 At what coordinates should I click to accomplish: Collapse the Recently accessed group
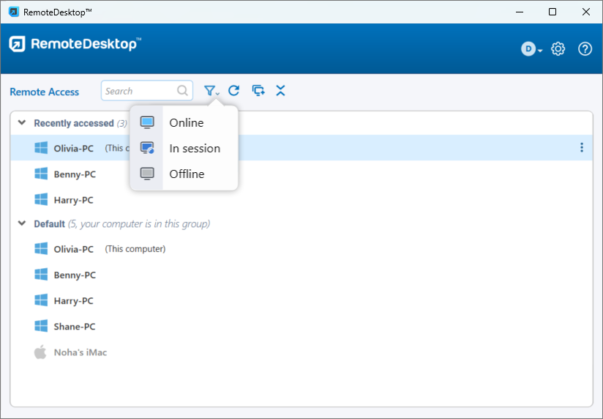[x=22, y=123]
